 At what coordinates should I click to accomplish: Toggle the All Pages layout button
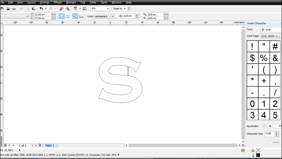tap(75, 16)
